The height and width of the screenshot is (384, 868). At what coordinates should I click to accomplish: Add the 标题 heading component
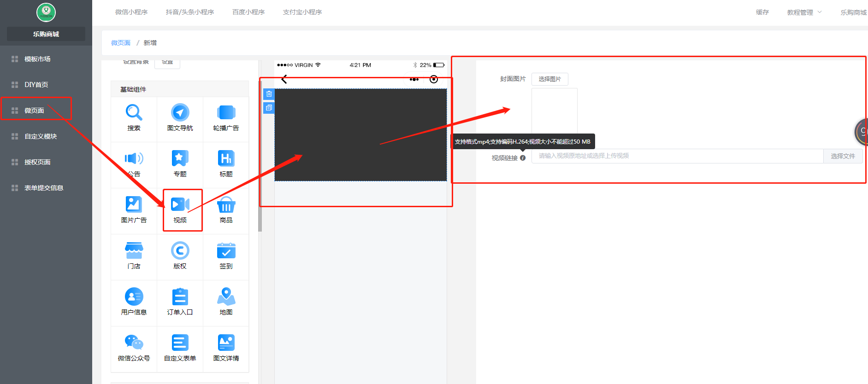tap(226, 165)
